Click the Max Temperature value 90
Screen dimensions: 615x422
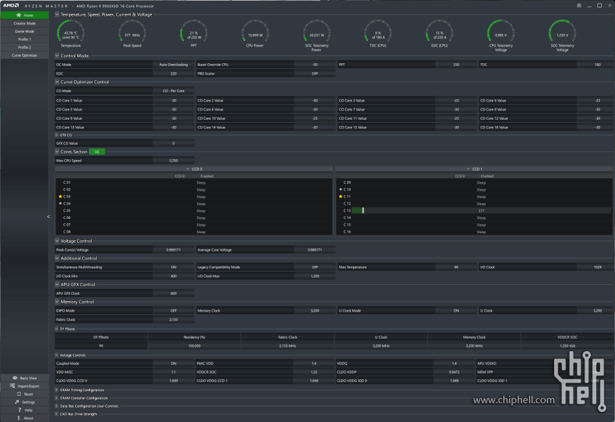456,267
